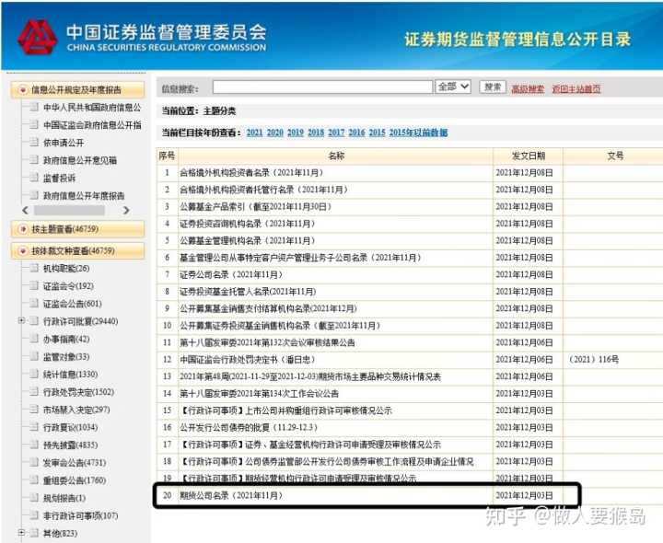Click the 名称 column header

coord(336,156)
